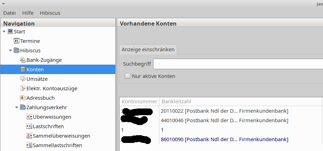The height and width of the screenshot is (151, 323).
Task: Collapse the Zahlungsverkehr tree branch
Action: tap(17, 107)
